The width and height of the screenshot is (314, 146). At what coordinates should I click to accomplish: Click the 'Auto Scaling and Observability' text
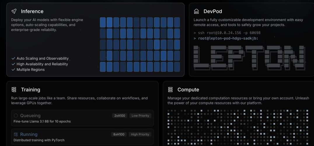pos(42,58)
